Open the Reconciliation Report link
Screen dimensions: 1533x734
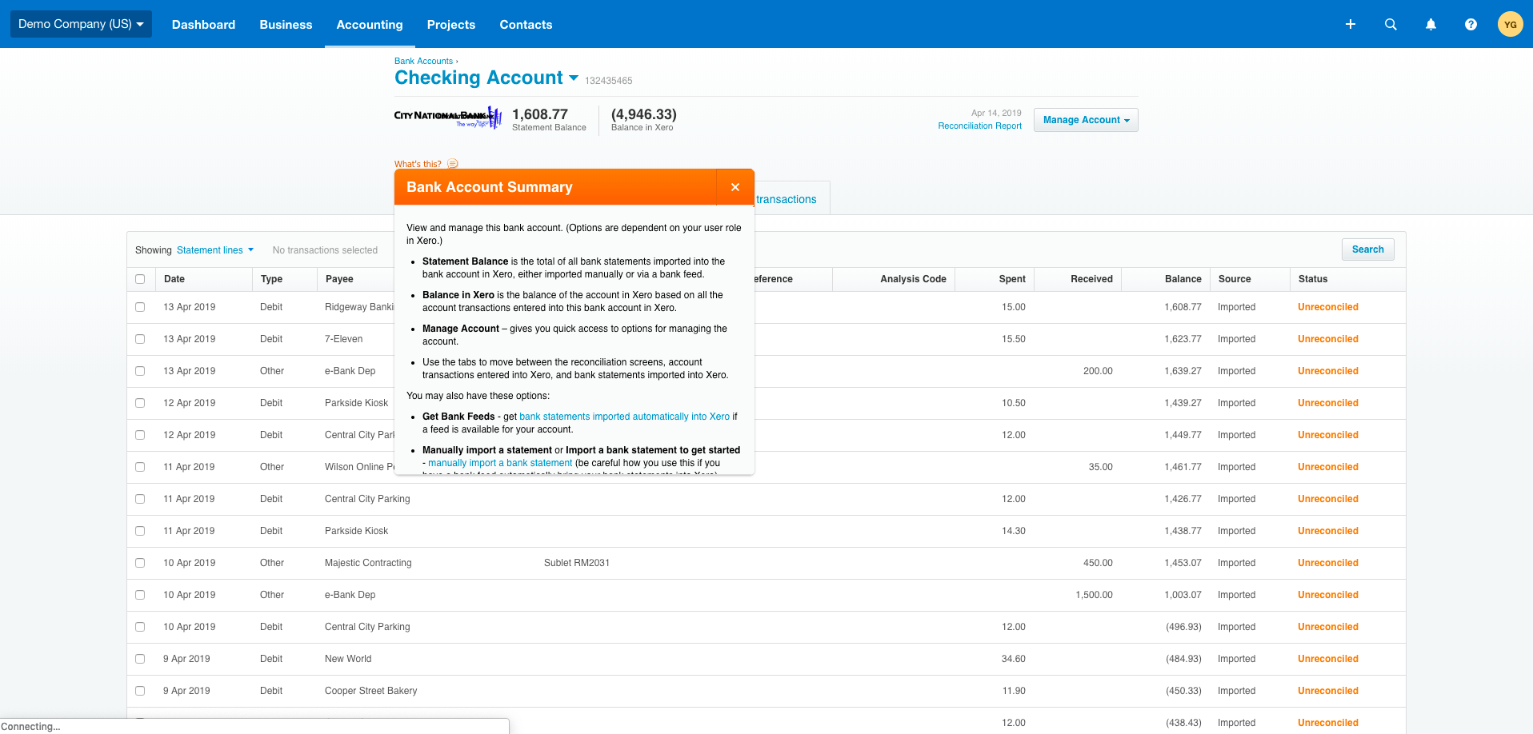click(980, 126)
